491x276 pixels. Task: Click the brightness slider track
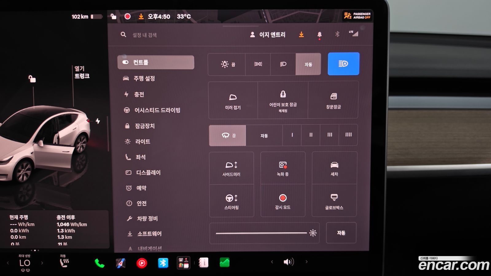point(261,233)
